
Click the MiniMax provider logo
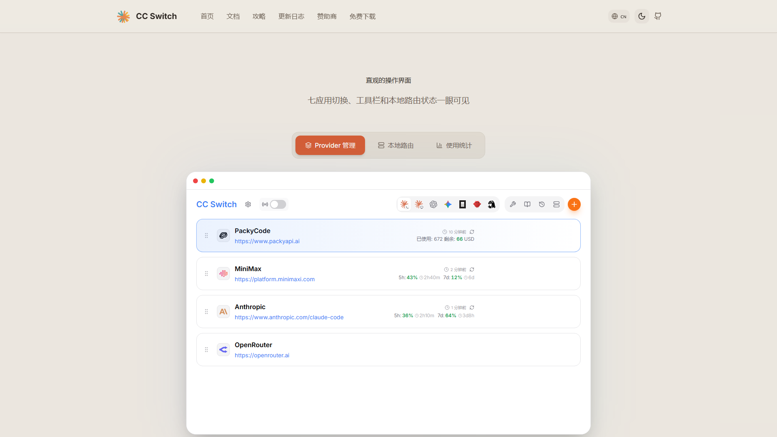click(x=223, y=274)
